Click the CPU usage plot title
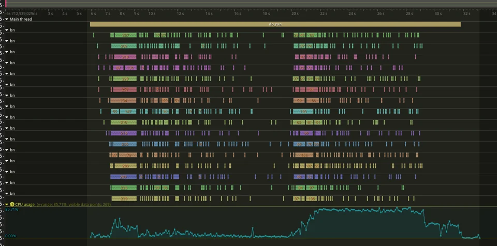Screen dimensions: 497x246 (x=25, y=205)
